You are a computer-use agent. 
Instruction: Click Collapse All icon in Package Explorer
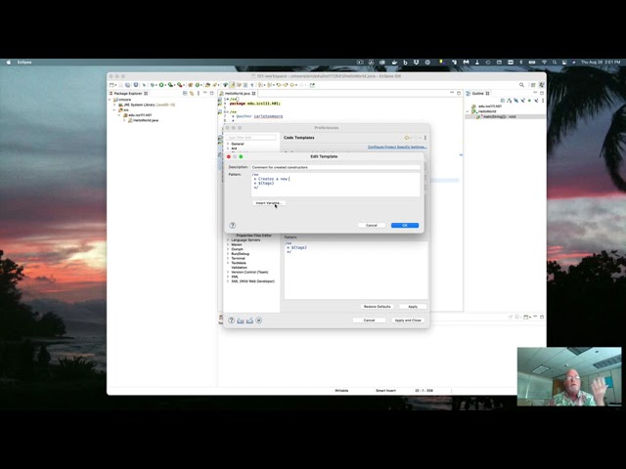tap(185, 94)
